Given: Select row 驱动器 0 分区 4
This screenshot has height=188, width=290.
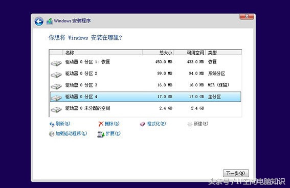Looking at the screenshot, I should (146, 97).
